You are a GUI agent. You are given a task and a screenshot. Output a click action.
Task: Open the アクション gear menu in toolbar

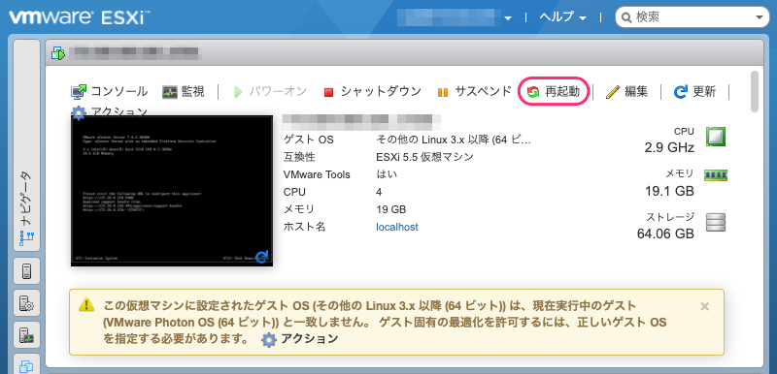point(110,112)
